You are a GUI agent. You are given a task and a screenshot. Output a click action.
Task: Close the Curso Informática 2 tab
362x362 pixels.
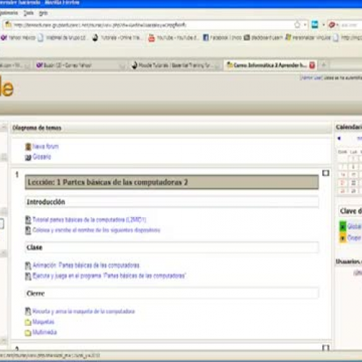click(312, 65)
